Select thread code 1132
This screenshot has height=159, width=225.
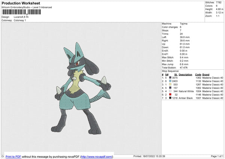[198, 81]
